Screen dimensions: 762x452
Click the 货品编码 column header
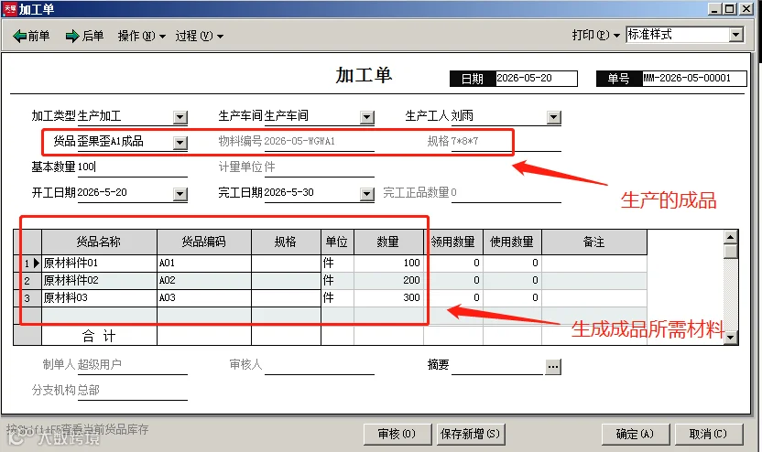[x=203, y=242]
